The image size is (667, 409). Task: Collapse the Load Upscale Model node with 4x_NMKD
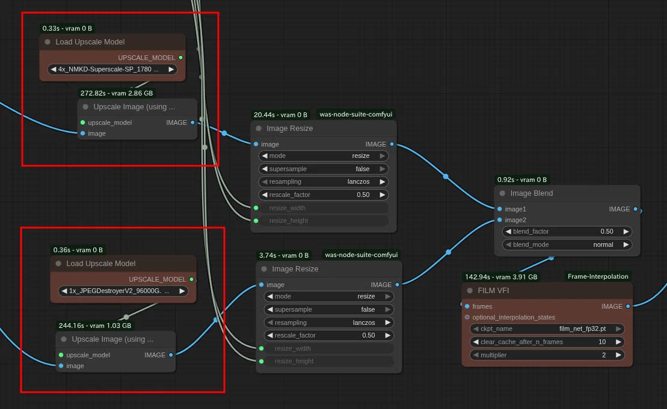[x=48, y=42]
